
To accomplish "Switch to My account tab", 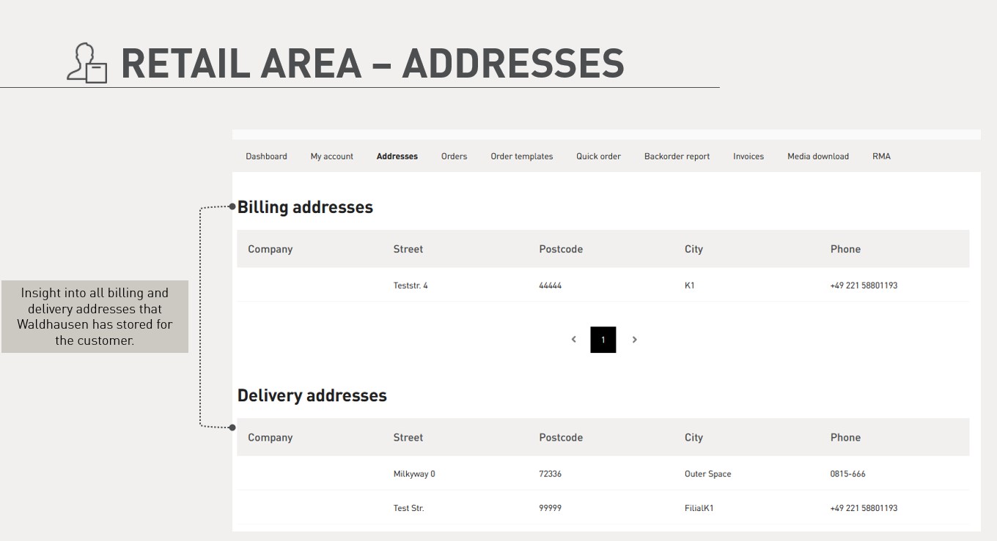I will click(x=331, y=157).
